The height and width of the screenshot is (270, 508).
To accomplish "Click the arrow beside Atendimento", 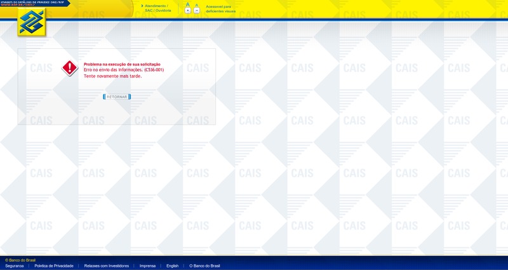I will click(142, 6).
